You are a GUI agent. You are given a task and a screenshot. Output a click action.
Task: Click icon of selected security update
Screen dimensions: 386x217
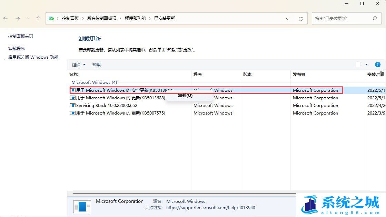(x=73, y=90)
